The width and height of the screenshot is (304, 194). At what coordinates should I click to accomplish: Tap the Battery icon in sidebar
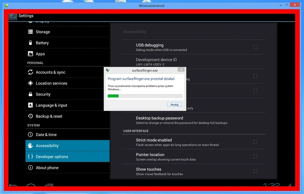(30, 43)
